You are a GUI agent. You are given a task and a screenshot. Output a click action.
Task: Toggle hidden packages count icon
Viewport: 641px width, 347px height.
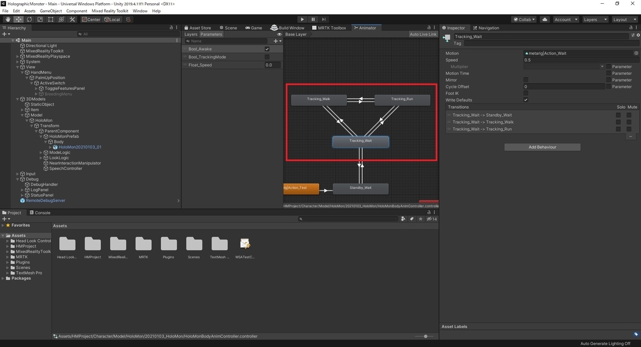[431, 219]
